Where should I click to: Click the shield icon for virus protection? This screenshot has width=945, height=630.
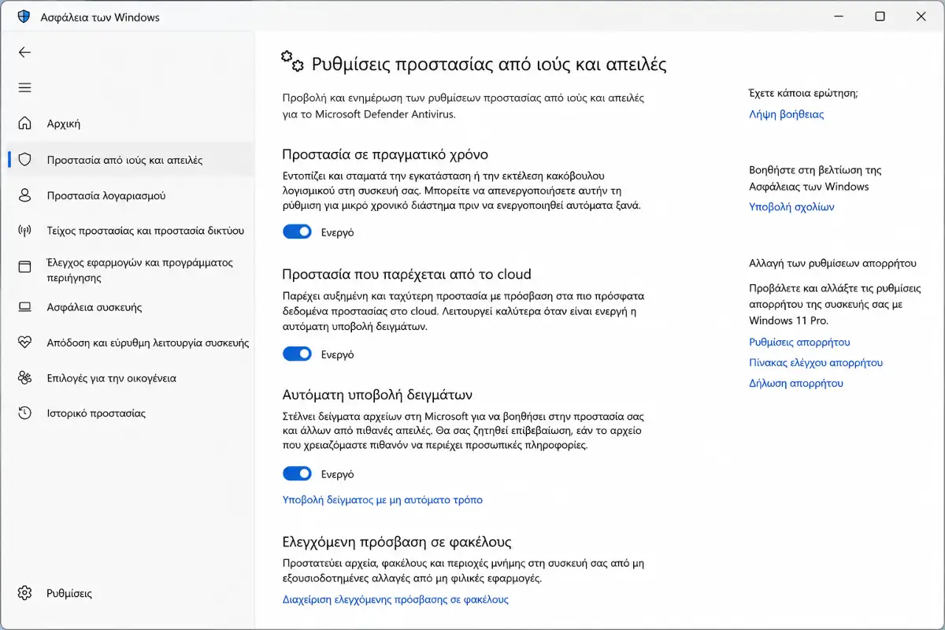pos(25,160)
